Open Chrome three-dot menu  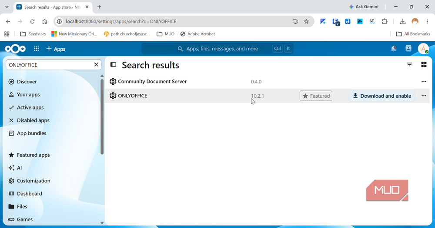(427, 21)
